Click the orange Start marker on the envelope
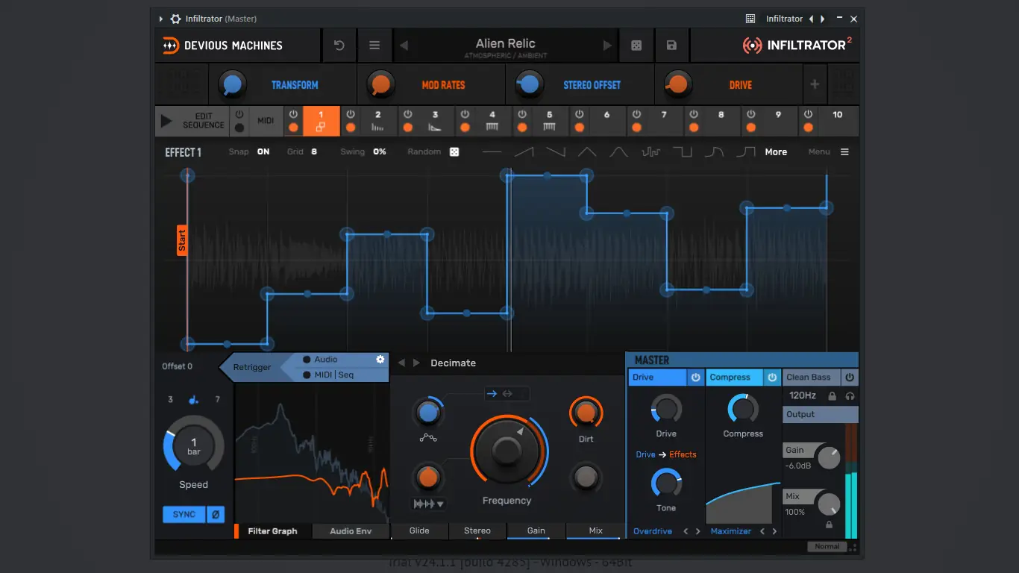The height and width of the screenshot is (573, 1019). pyautogui.click(x=182, y=240)
